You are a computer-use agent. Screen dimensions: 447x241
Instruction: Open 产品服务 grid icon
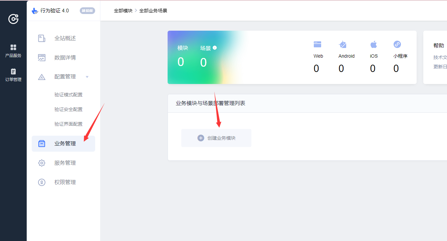(13, 47)
